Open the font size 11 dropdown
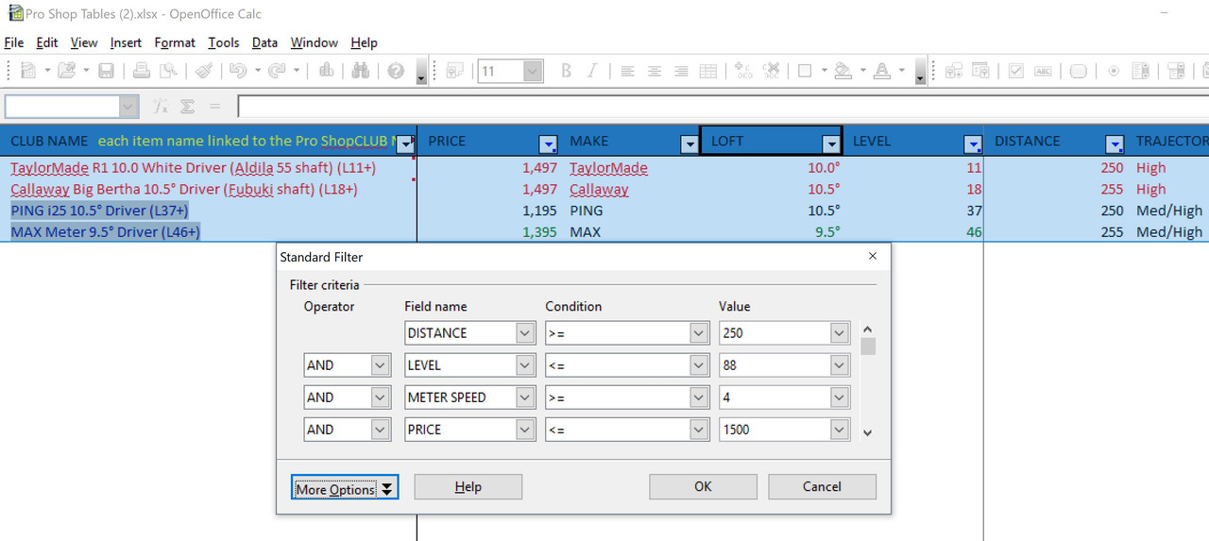 tap(533, 71)
